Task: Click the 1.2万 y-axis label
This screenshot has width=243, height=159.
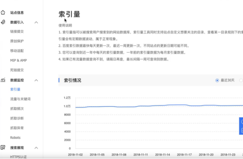Action: pyautogui.click(x=67, y=98)
